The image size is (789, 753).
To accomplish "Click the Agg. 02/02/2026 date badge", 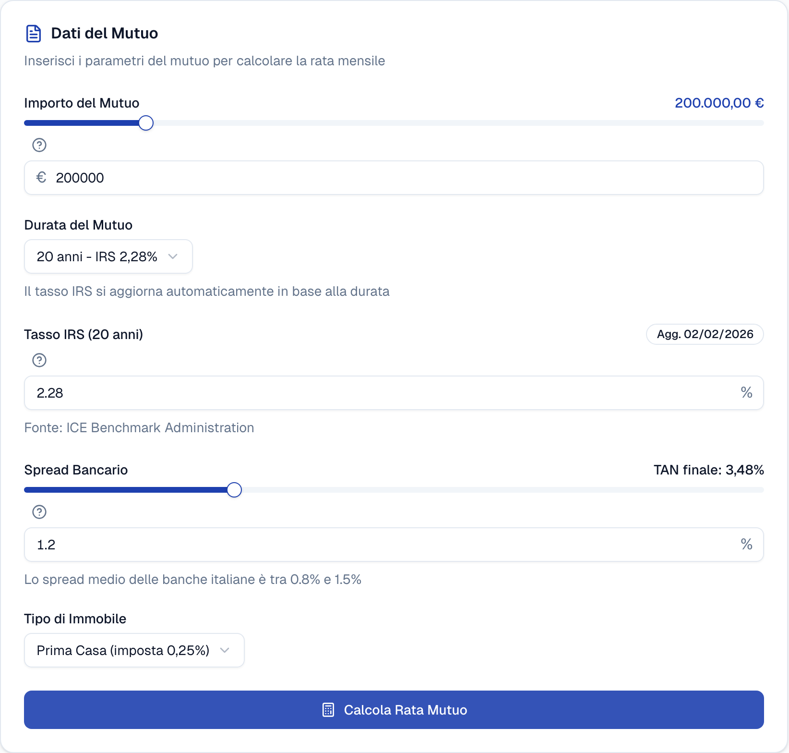I will point(705,334).
